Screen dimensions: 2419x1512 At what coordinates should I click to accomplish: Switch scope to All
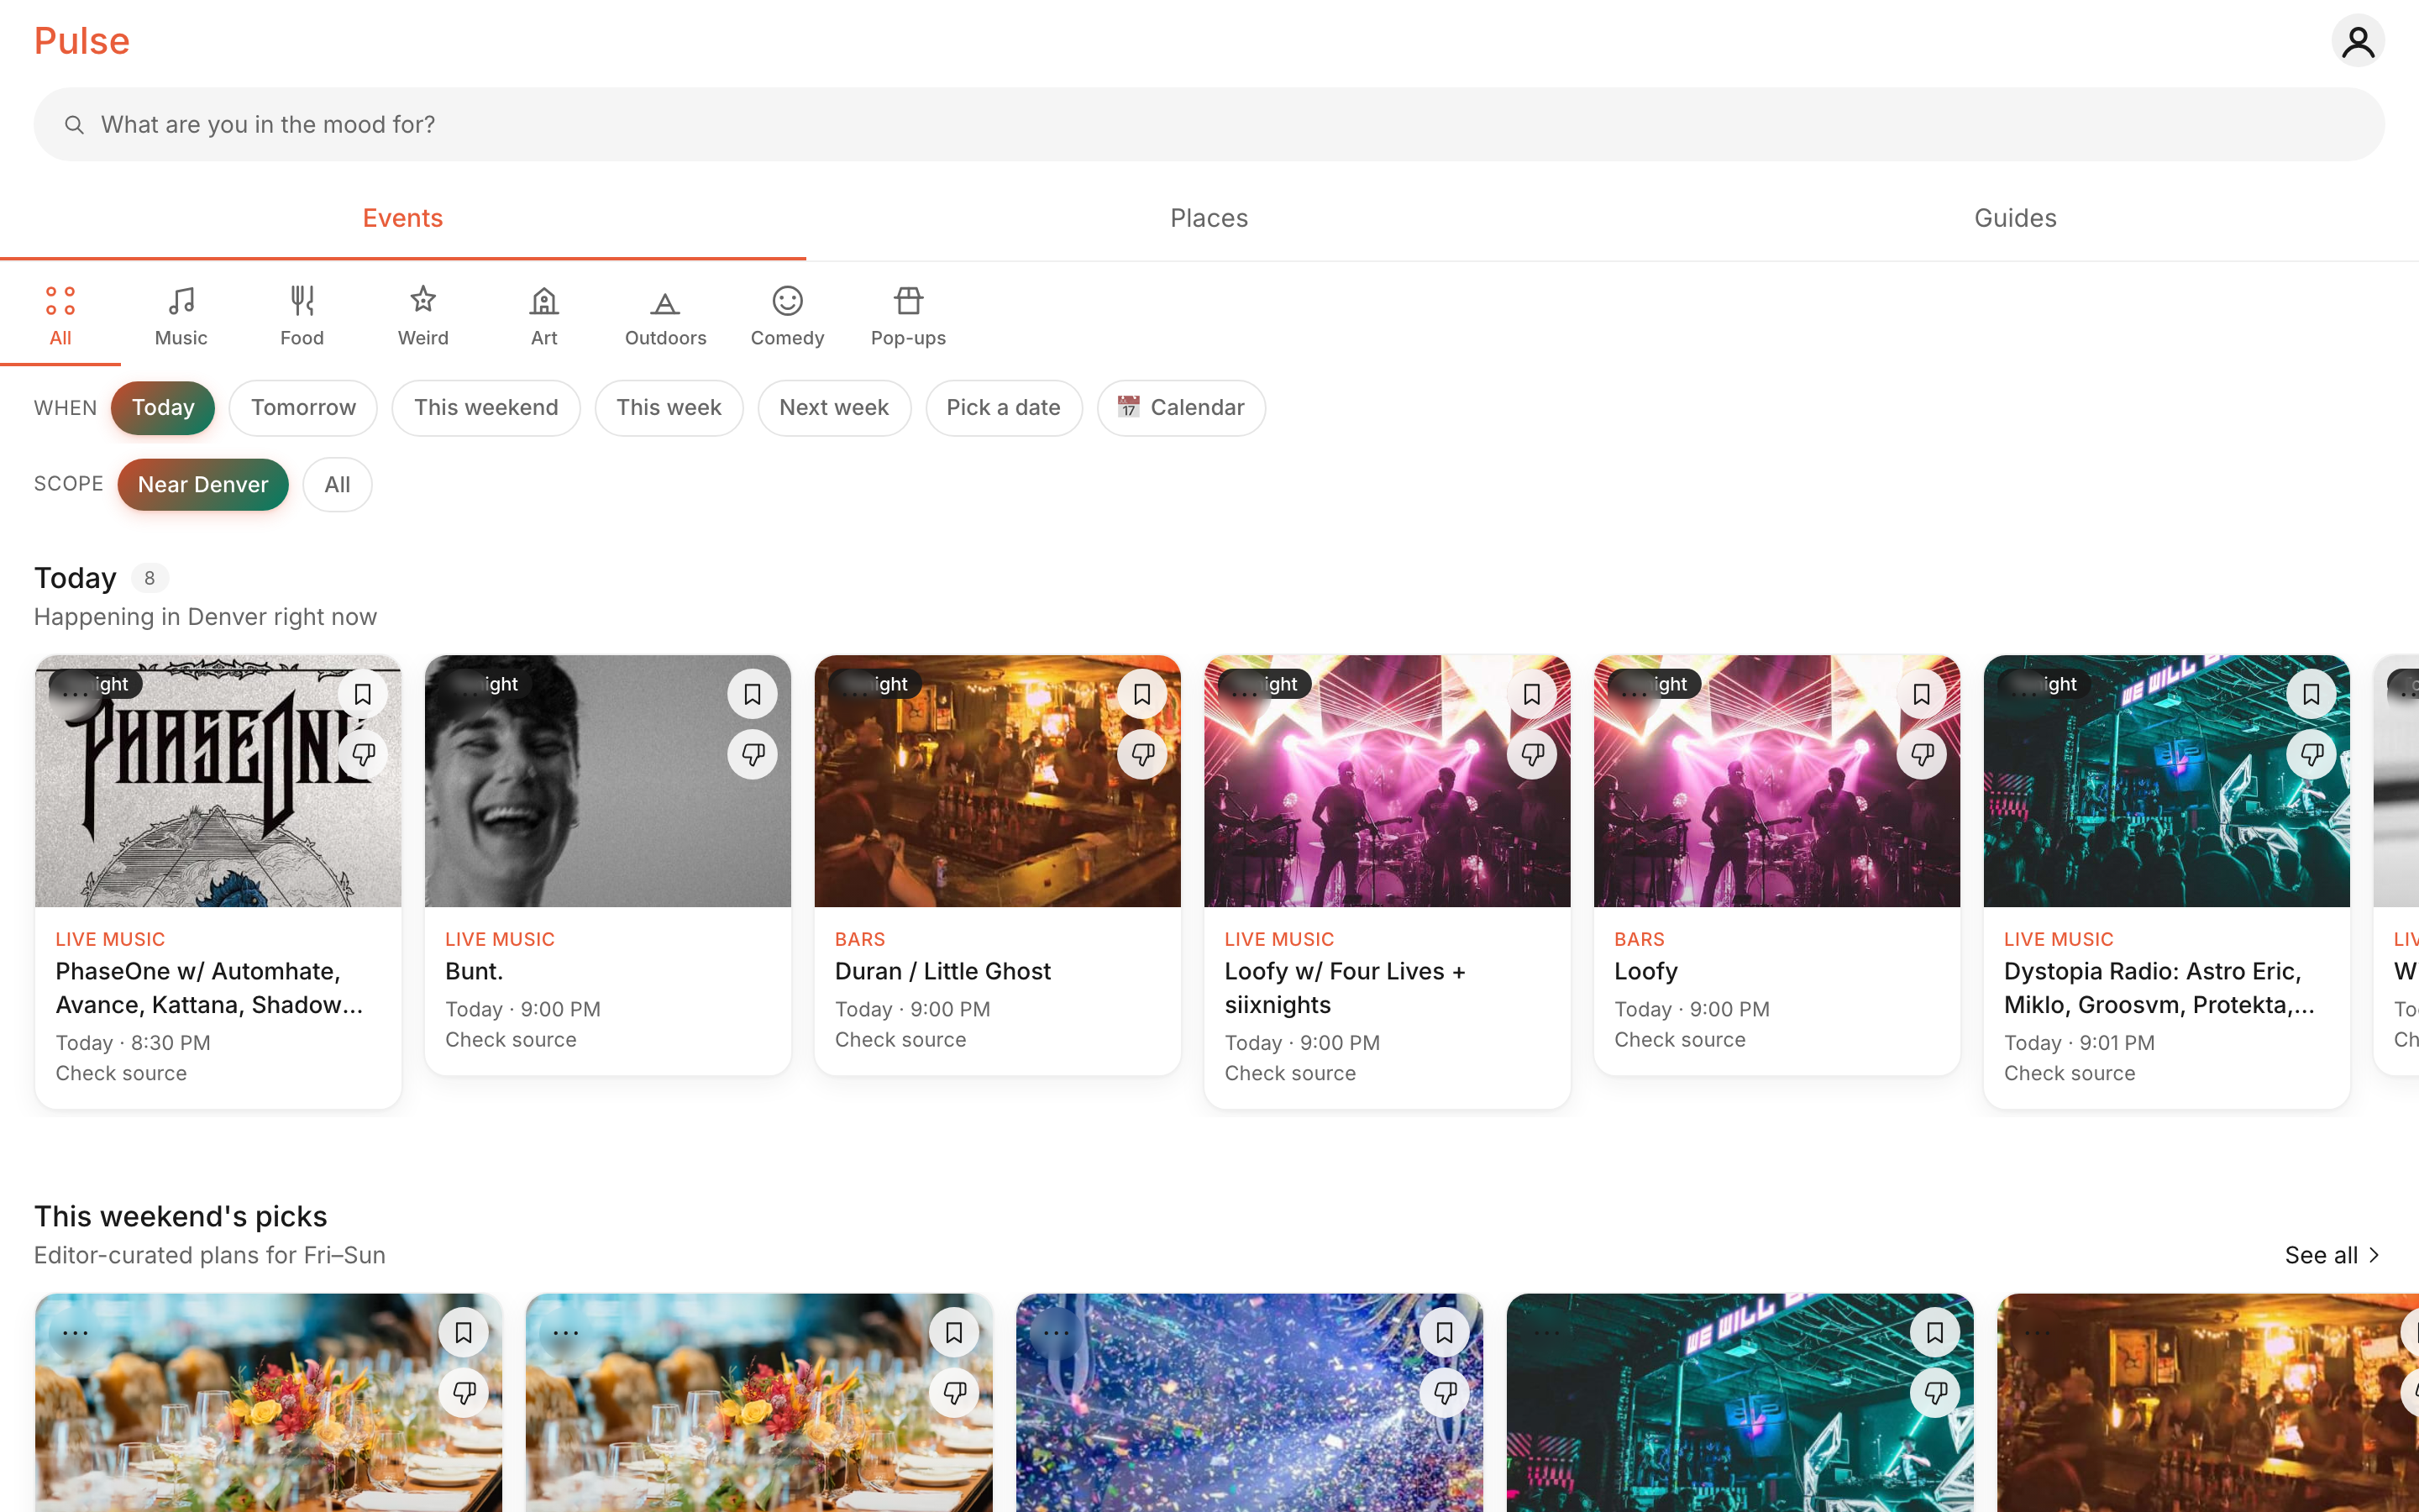pos(338,485)
